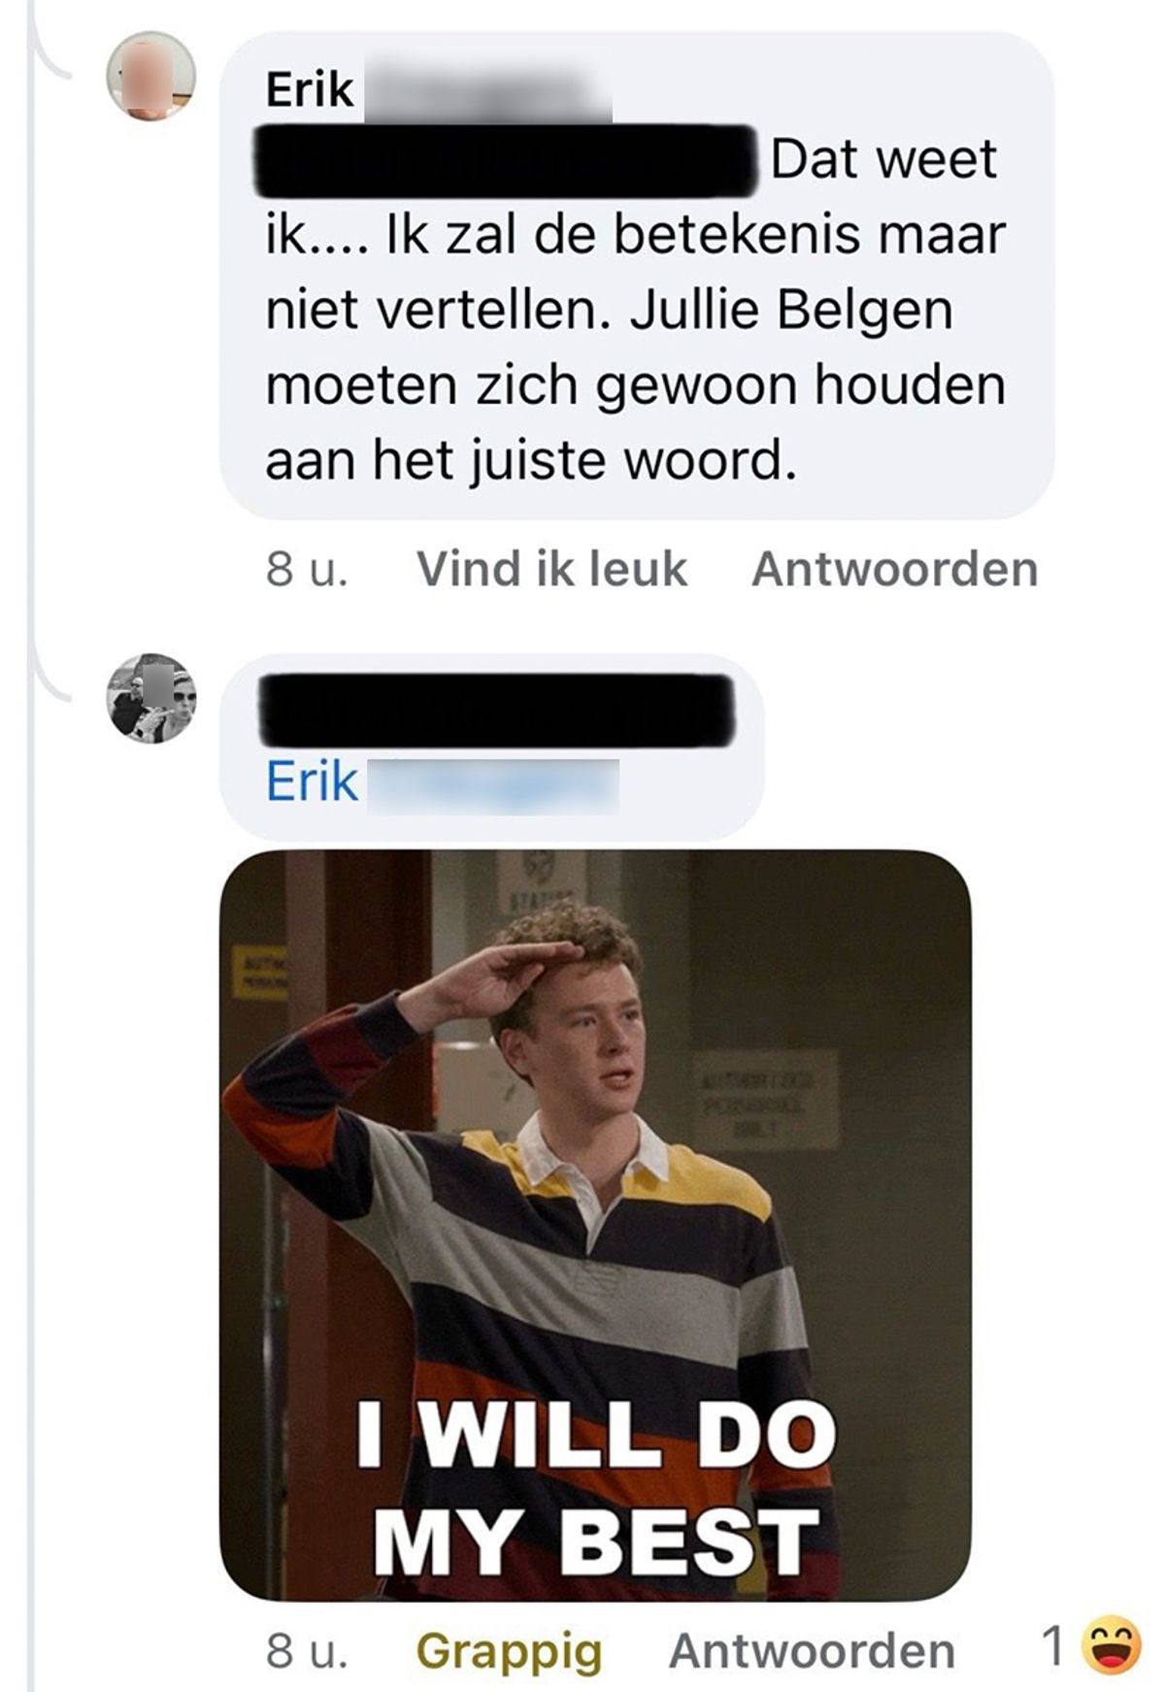This screenshot has width=1165, height=1692.
Task: Open the blacked-out mention in Erik's comment
Action: [506, 161]
